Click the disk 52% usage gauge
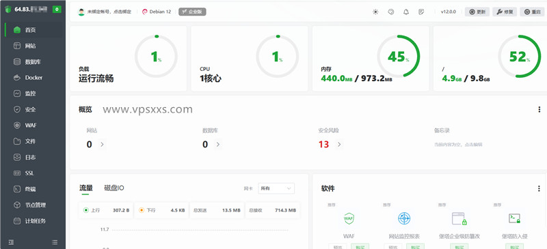The image size is (547, 249). click(x=520, y=57)
